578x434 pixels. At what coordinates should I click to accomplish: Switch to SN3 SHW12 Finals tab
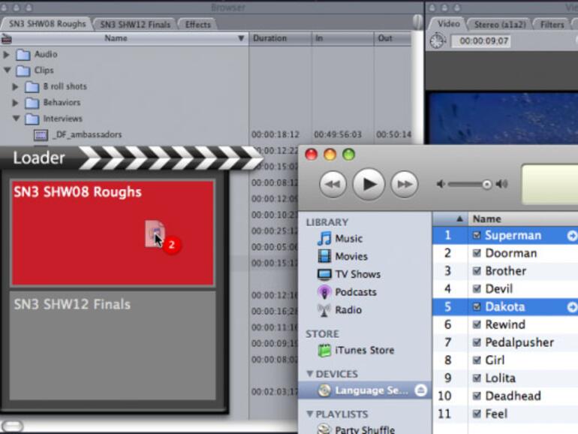click(x=136, y=24)
